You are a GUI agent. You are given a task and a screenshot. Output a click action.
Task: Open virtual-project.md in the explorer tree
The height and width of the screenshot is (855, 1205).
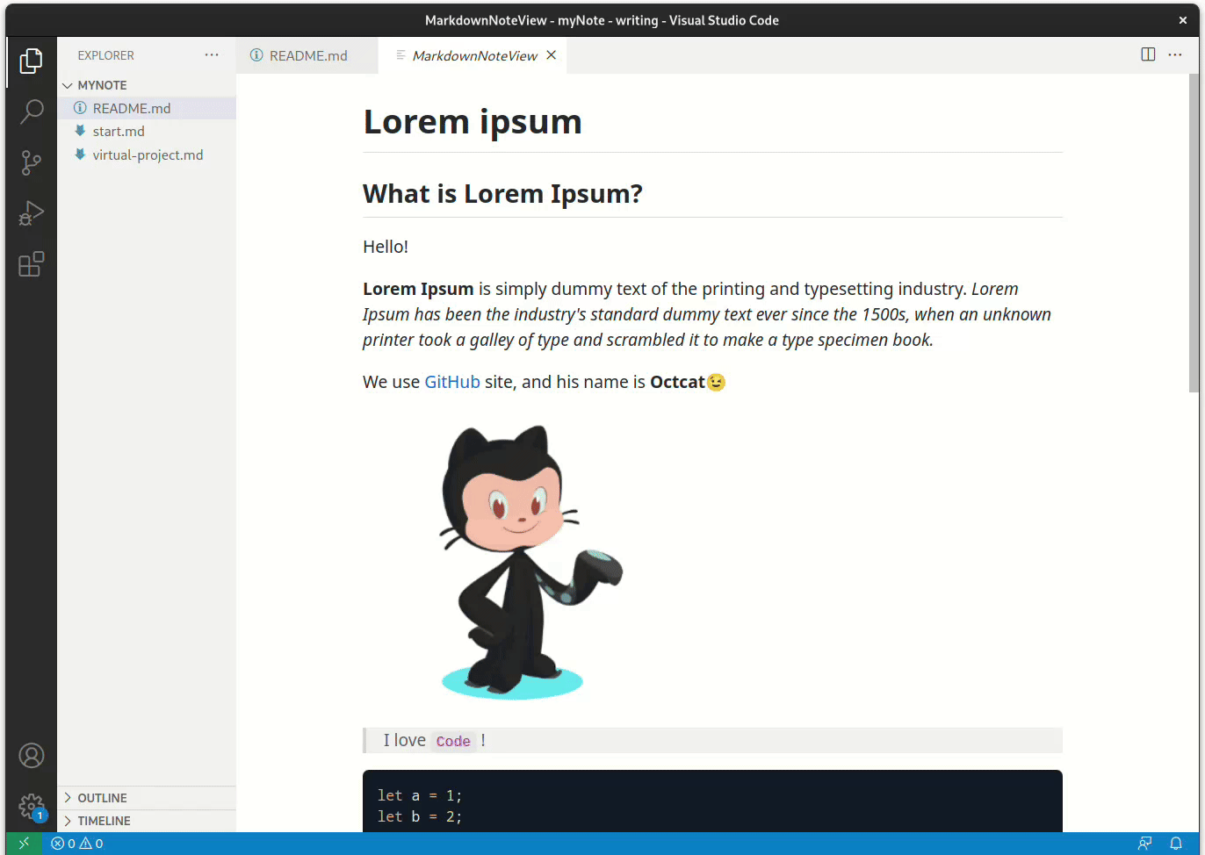147,154
